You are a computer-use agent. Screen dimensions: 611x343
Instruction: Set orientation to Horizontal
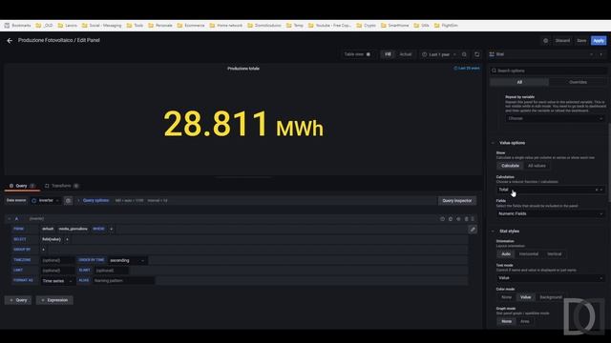point(528,254)
